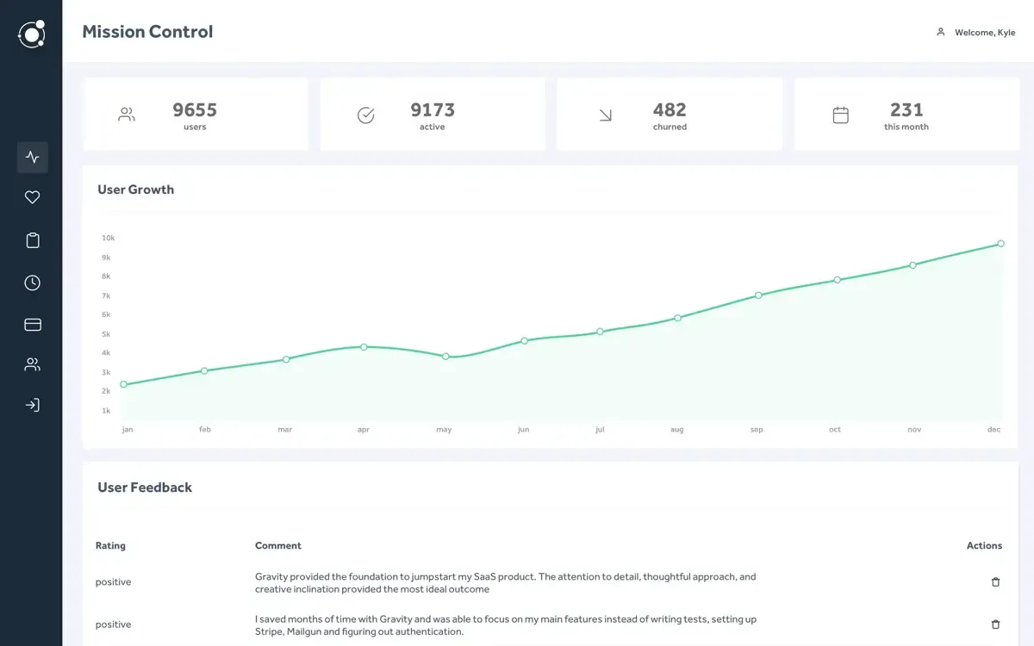
Task: Click the checkmark icon on the active card
Action: [x=365, y=113]
